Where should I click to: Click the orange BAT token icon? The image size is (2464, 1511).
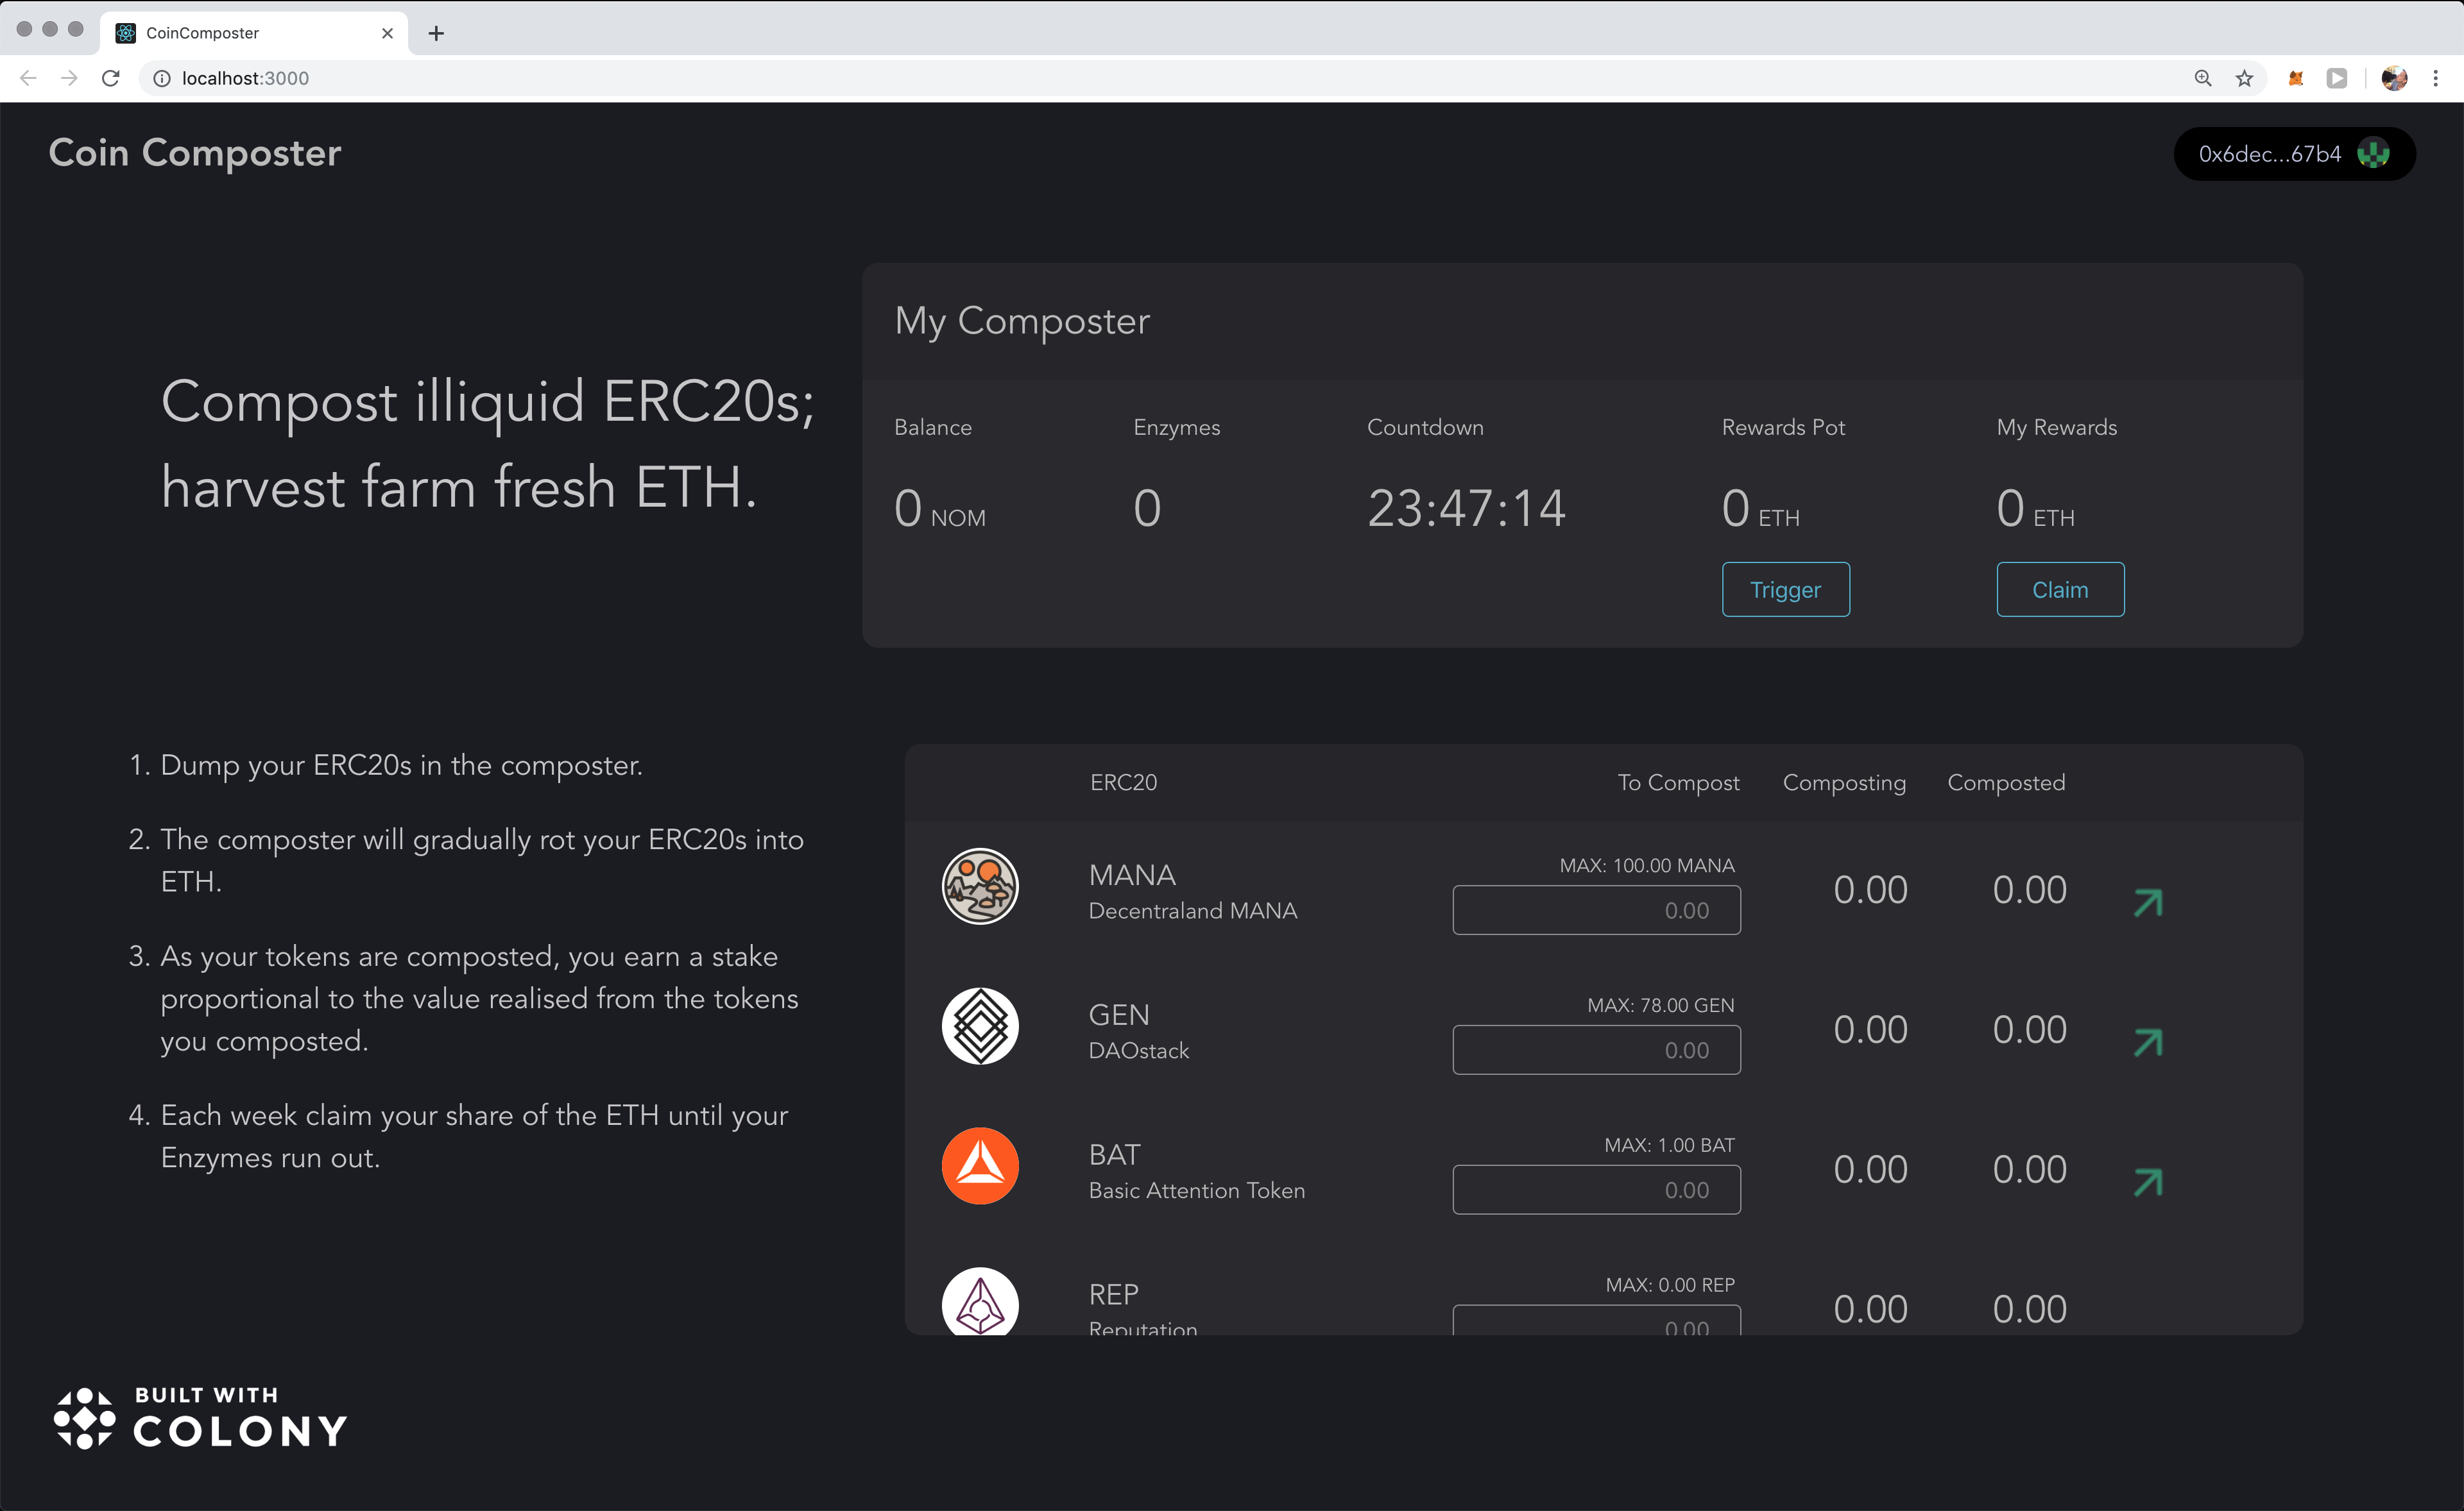pos(980,1165)
